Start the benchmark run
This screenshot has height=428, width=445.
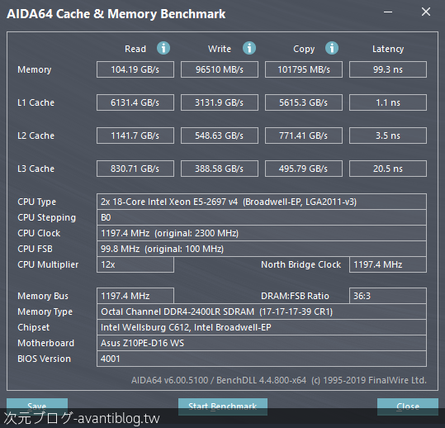pos(223,407)
